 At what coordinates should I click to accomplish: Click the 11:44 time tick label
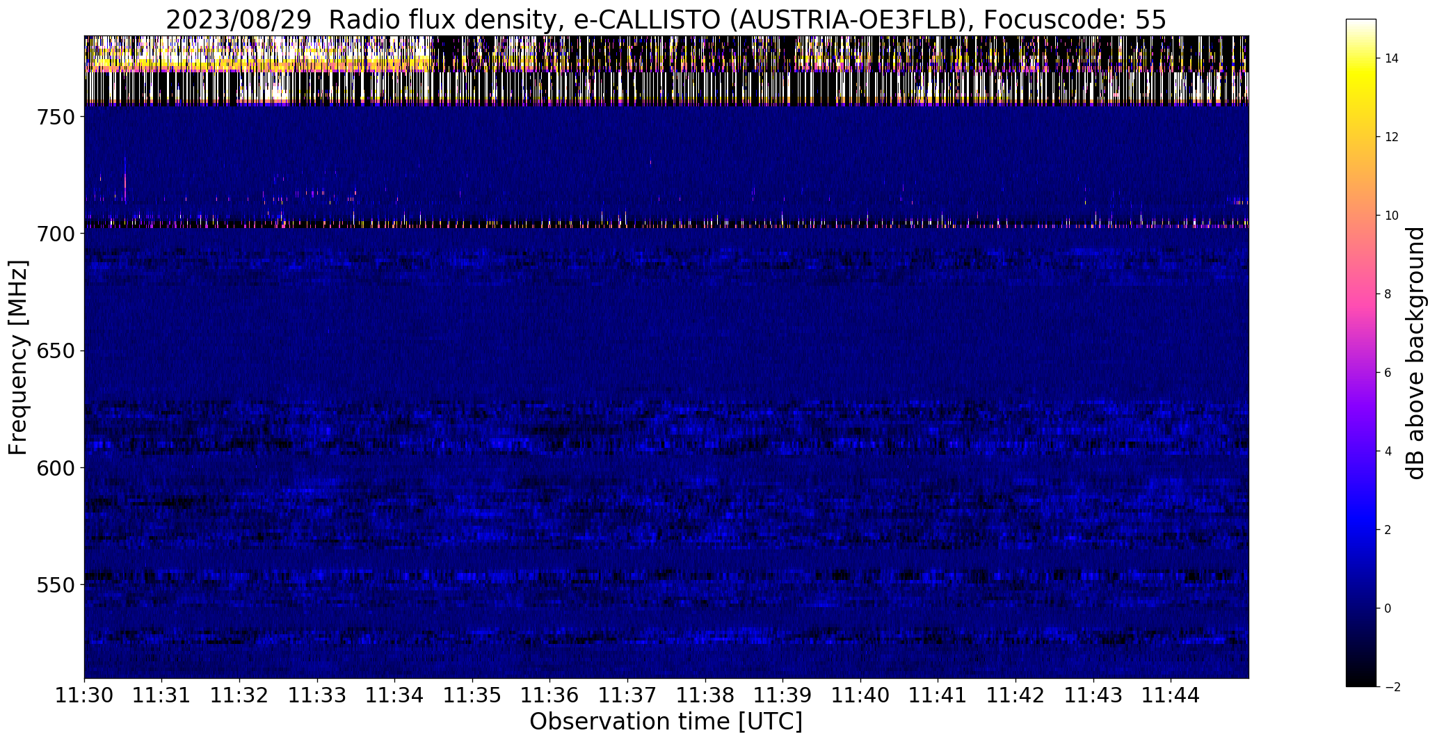[1171, 695]
